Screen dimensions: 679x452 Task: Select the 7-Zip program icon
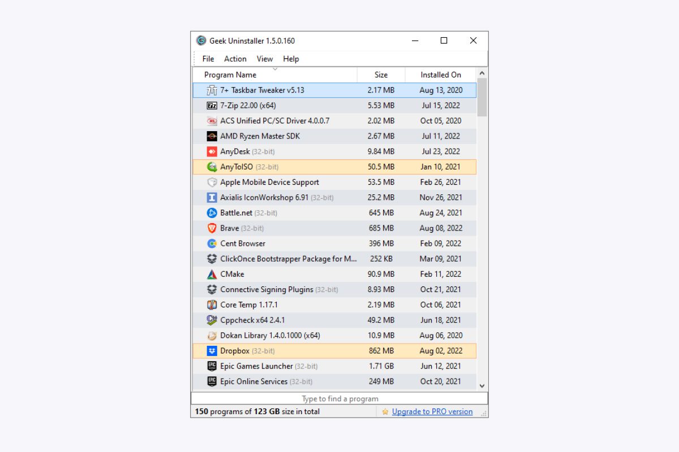[213, 105]
